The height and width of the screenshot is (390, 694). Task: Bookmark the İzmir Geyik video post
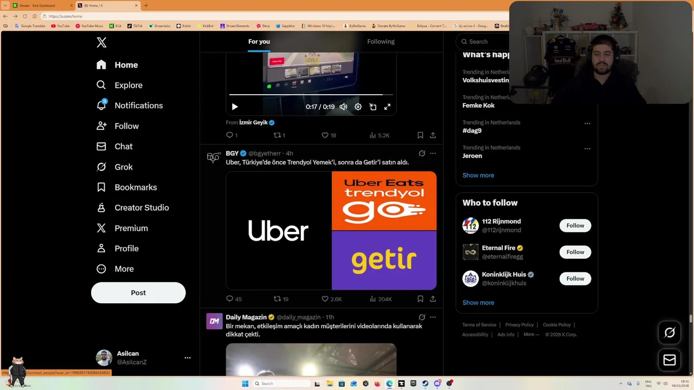coord(420,135)
